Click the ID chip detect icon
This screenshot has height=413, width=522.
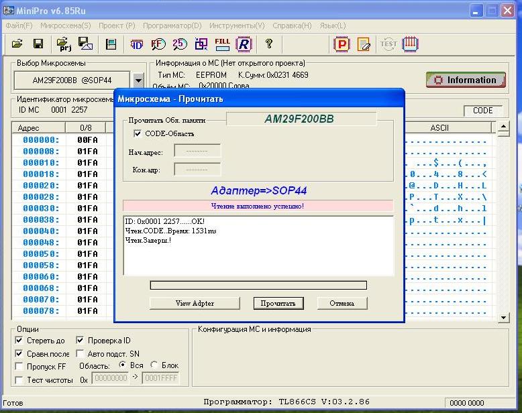pyautogui.click(x=136, y=44)
